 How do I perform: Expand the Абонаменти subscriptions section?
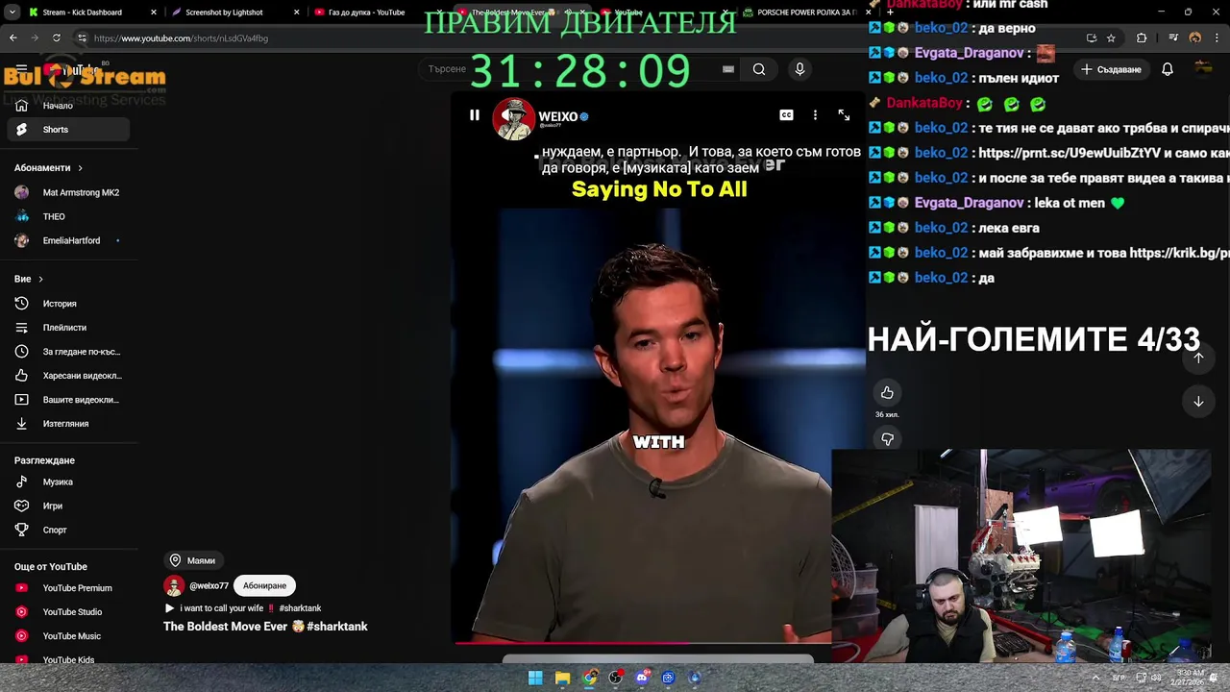click(x=49, y=168)
